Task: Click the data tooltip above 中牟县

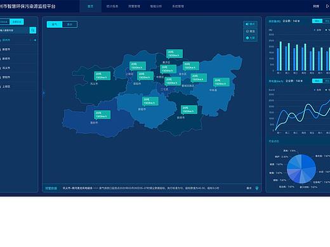Action: [221, 82]
